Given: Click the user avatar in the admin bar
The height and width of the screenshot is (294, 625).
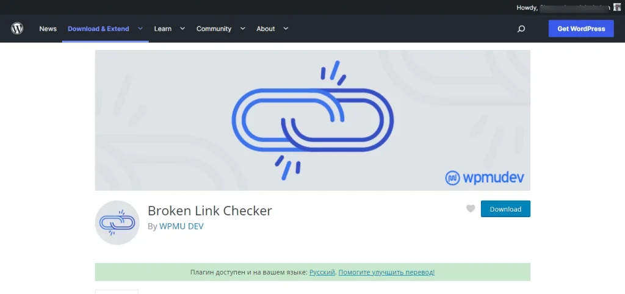Looking at the screenshot, I should [617, 7].
